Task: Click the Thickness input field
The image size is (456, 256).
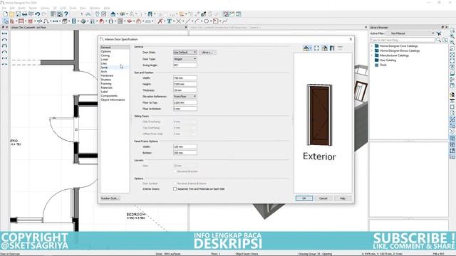Action: coord(185,90)
